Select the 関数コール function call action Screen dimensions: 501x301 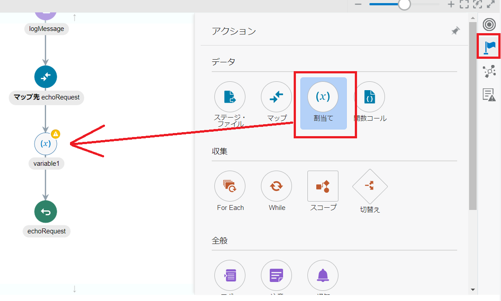370,97
